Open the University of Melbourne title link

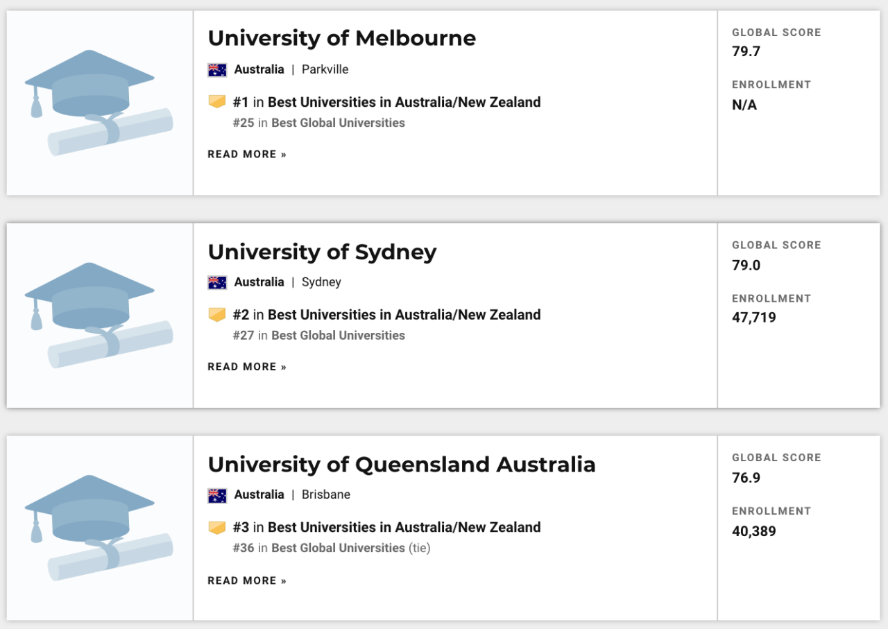click(341, 38)
